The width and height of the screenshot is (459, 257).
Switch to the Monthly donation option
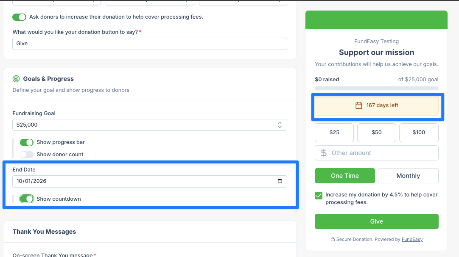pos(408,176)
